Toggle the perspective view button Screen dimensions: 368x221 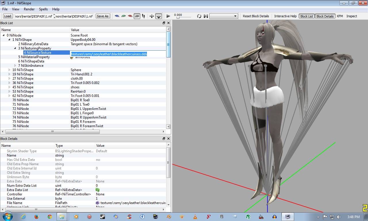tap(158, 16)
